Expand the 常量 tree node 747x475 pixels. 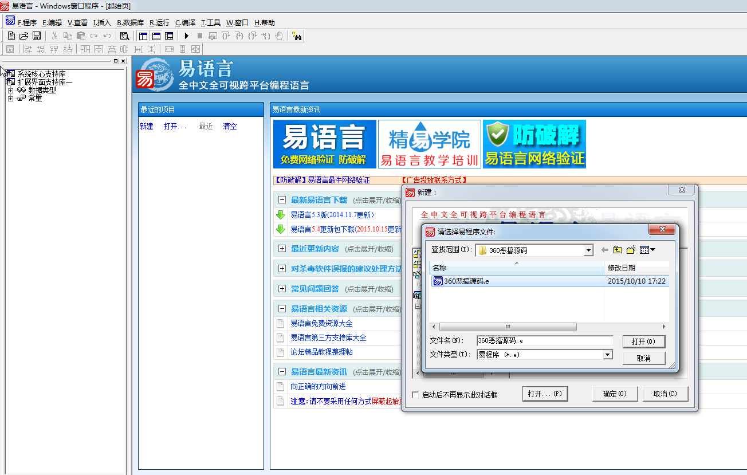pyautogui.click(x=10, y=99)
